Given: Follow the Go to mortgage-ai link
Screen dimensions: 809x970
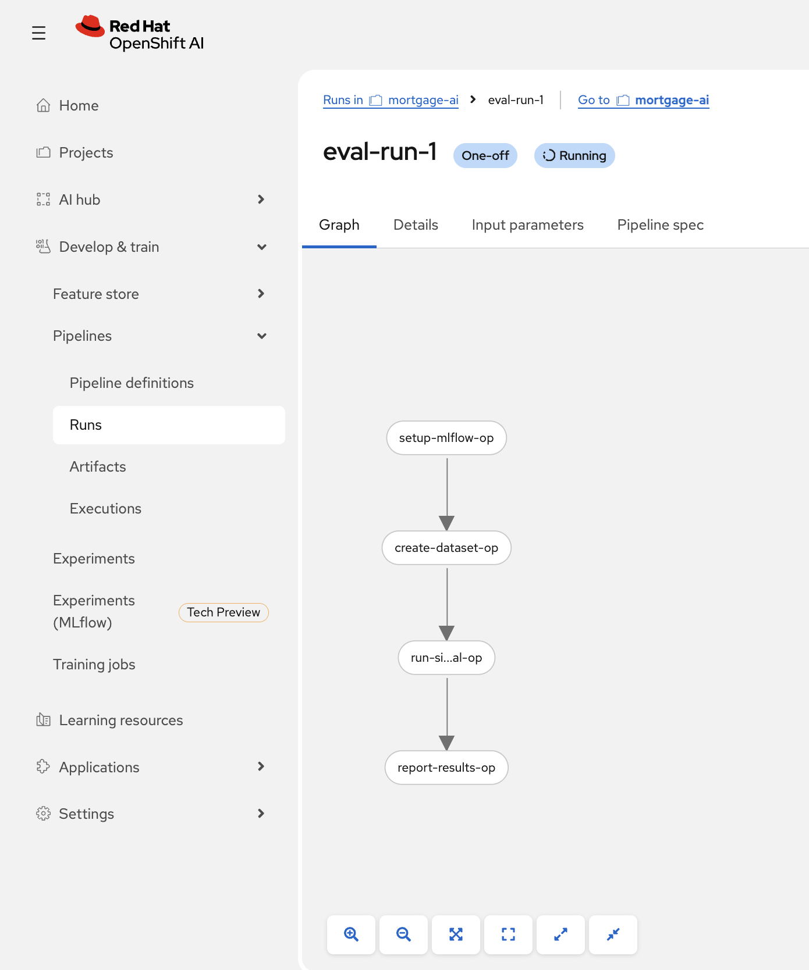Looking at the screenshot, I should pos(643,100).
